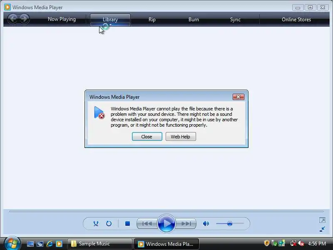Stop playback with the square button
Screen dimensions: 333x250
click(127, 223)
